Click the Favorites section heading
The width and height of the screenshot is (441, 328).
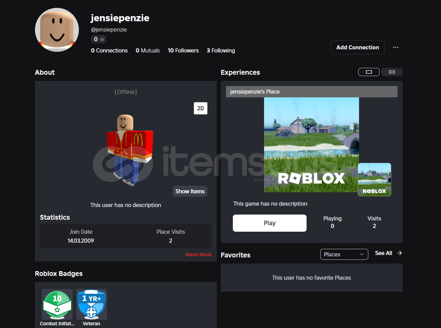point(236,255)
